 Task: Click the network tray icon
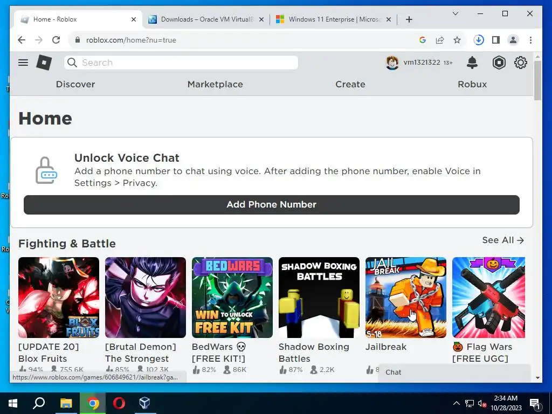470,403
